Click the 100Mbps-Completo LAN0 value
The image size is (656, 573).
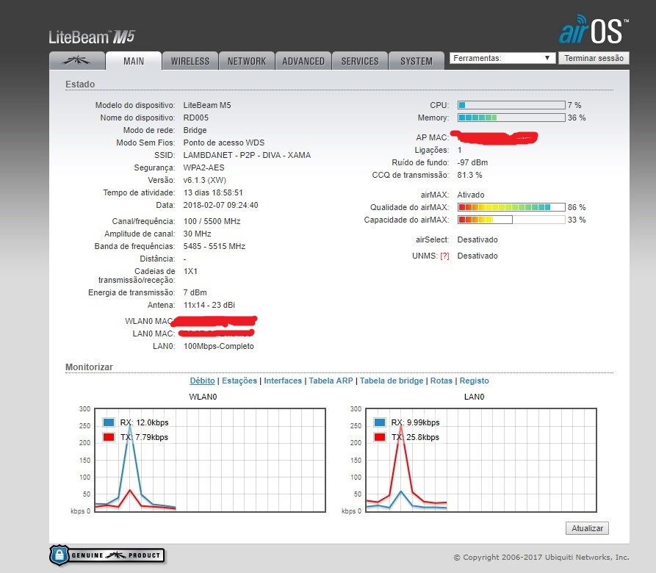[x=218, y=346]
